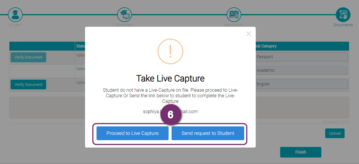Open the Academic sub category field
359x164 pixels.
click(301, 70)
